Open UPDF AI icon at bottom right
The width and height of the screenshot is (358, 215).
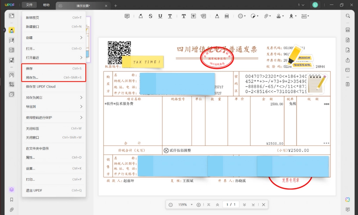[x=348, y=200]
